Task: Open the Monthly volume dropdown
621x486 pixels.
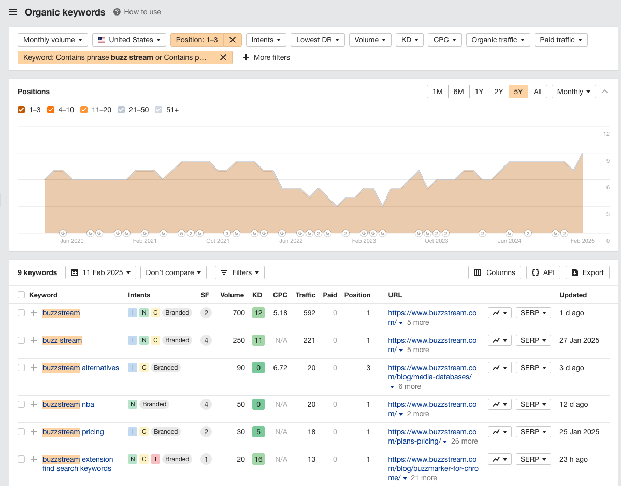Action: tap(52, 40)
